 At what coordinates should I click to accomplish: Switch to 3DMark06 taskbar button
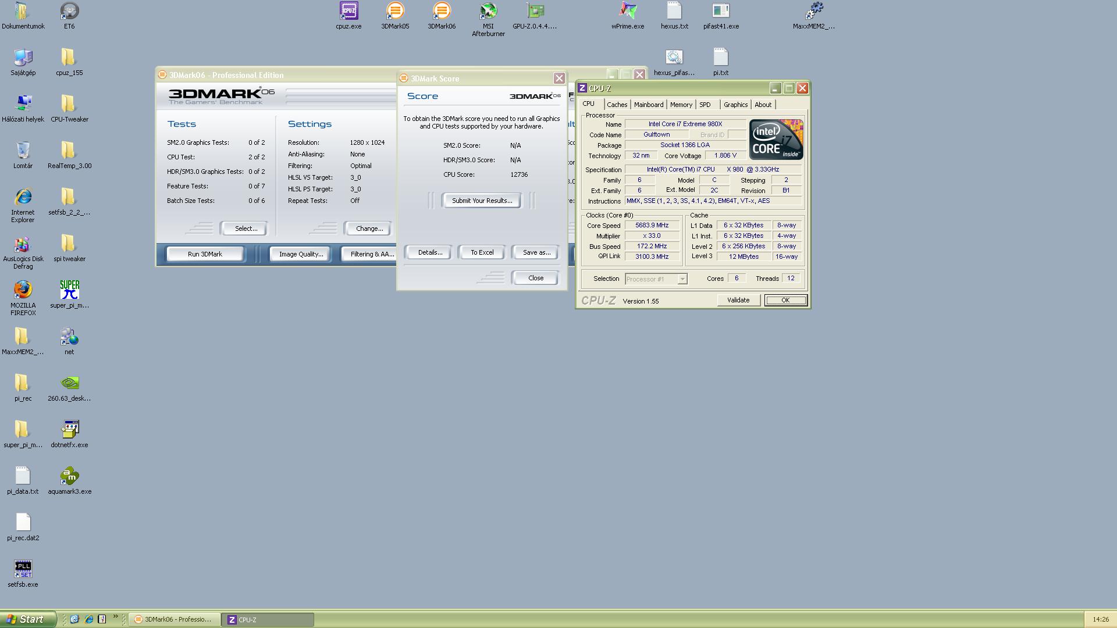(175, 620)
